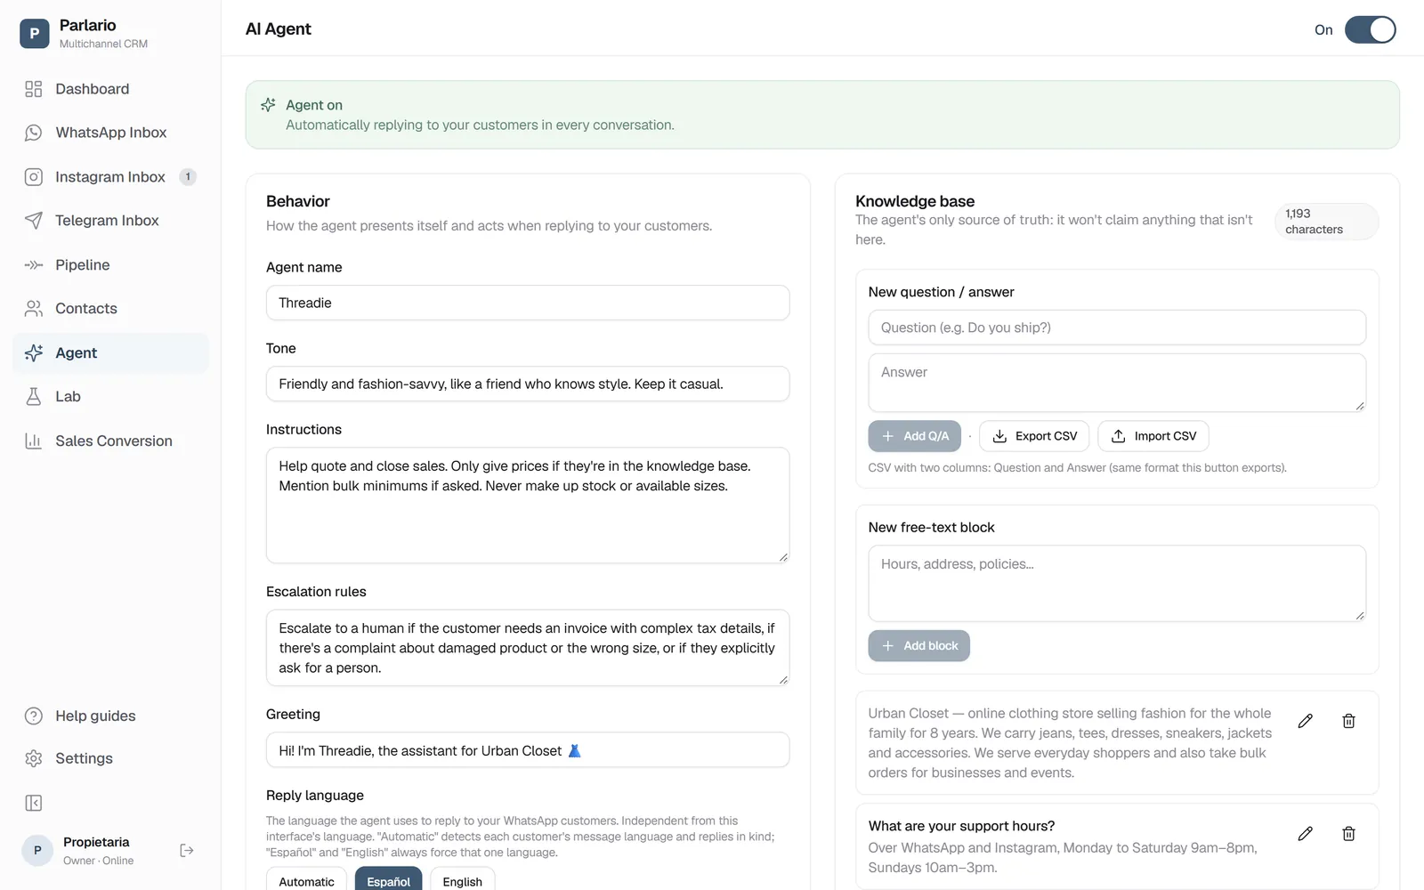This screenshot has width=1424, height=890.
Task: Export knowledge base as CSV
Action: click(x=1034, y=436)
